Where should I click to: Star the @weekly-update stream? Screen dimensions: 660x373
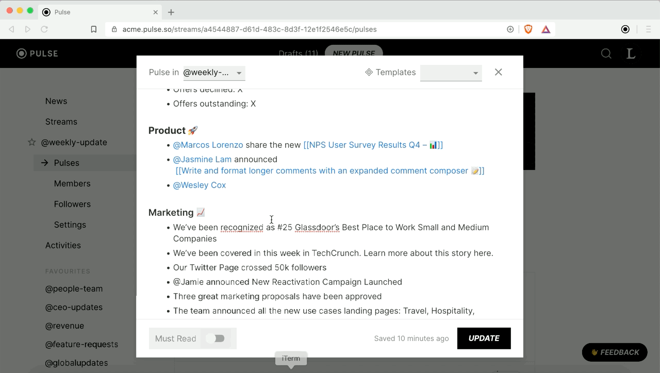coord(32,142)
